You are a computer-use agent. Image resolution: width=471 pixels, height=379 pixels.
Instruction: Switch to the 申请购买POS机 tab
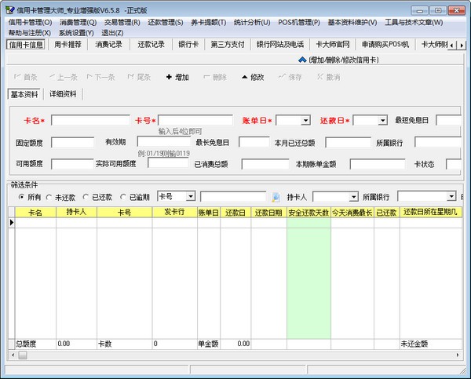point(385,45)
